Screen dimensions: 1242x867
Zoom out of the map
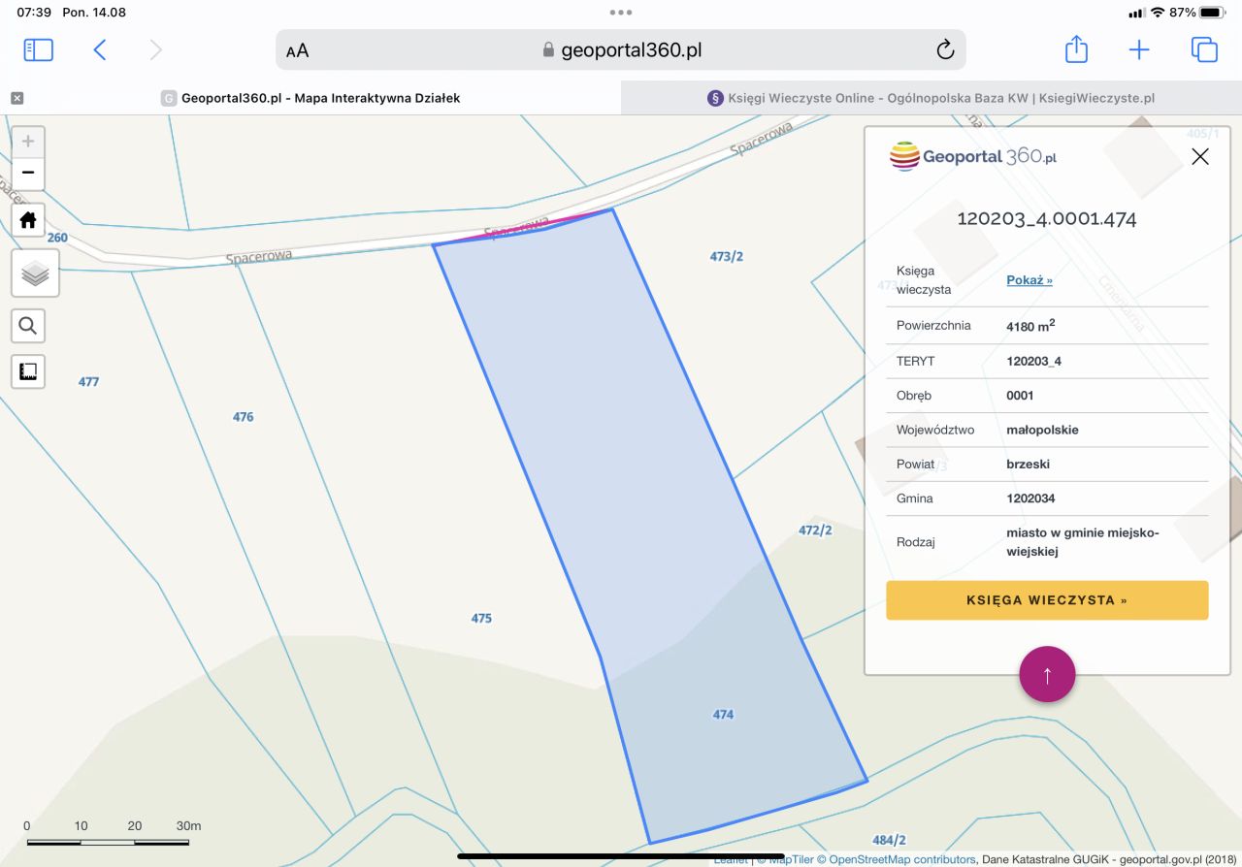(x=28, y=174)
